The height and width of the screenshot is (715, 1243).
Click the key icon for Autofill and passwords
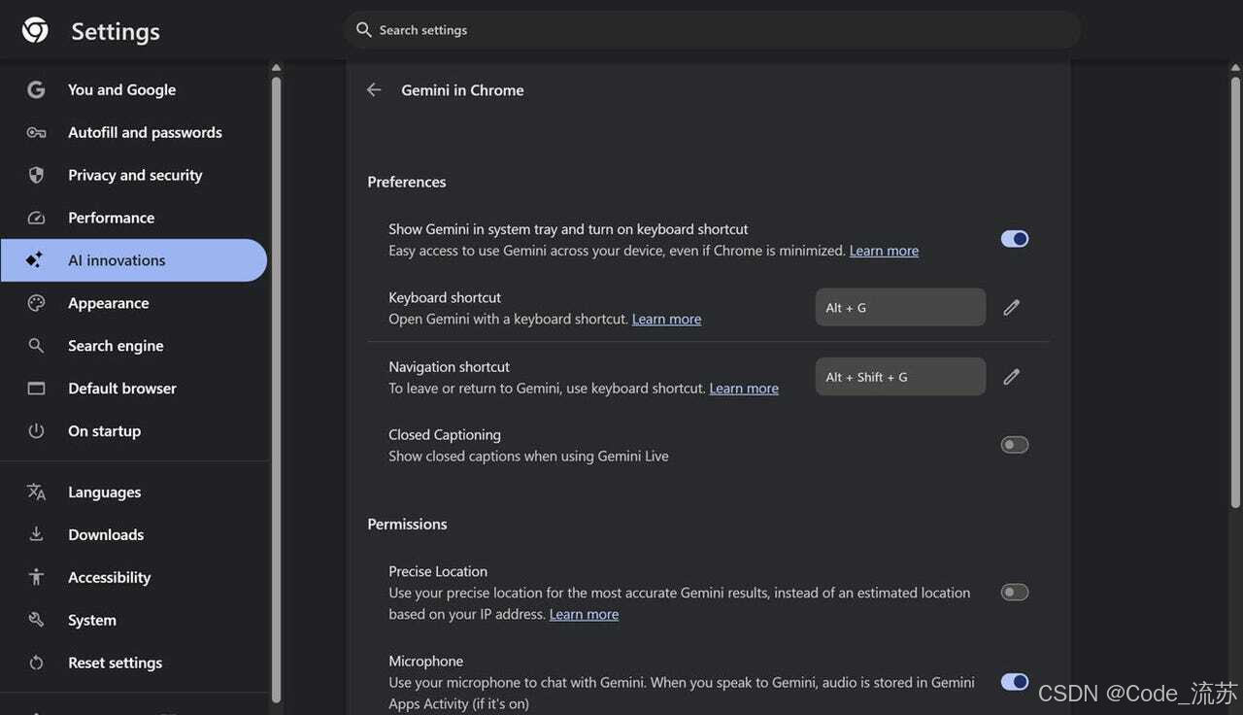(36, 132)
